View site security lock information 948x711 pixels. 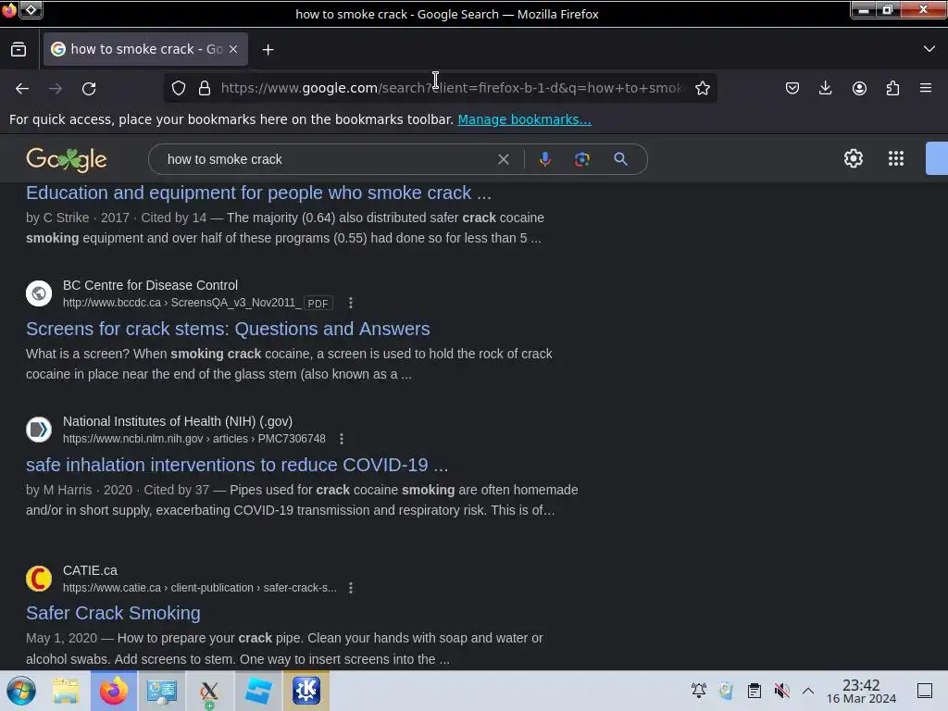point(205,88)
